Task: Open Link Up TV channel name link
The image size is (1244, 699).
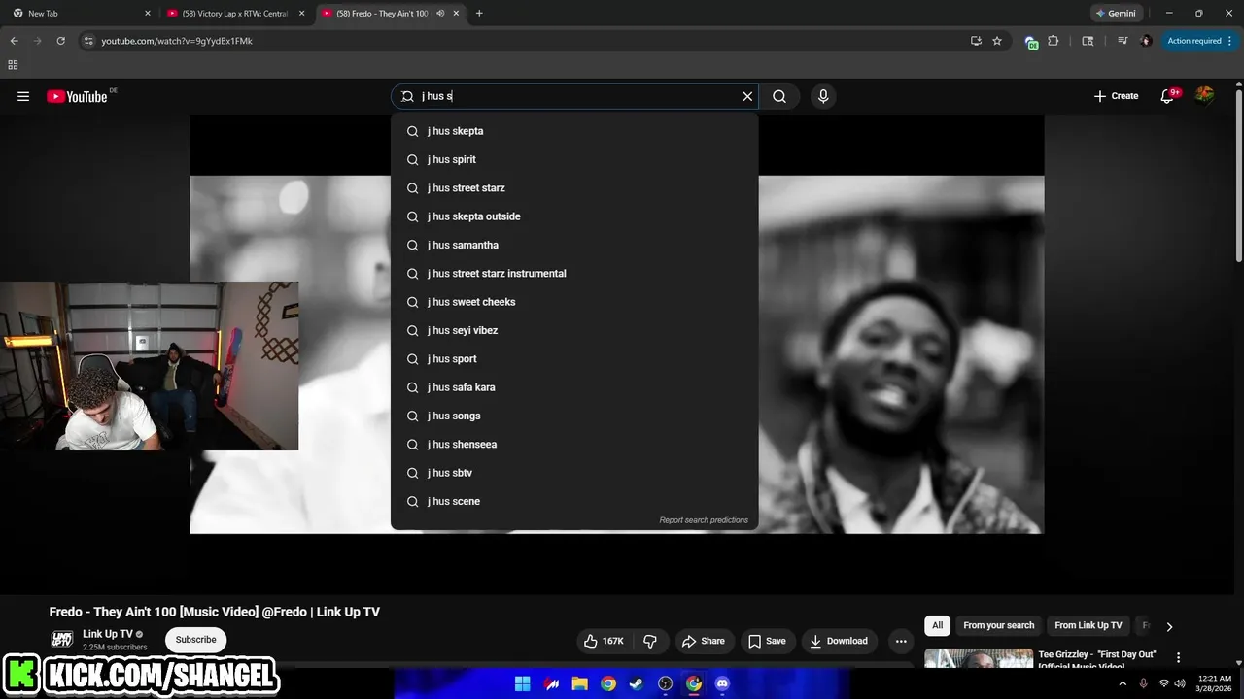Action: [108, 634]
